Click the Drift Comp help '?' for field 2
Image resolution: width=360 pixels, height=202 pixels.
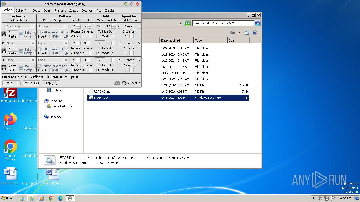tap(34, 51)
